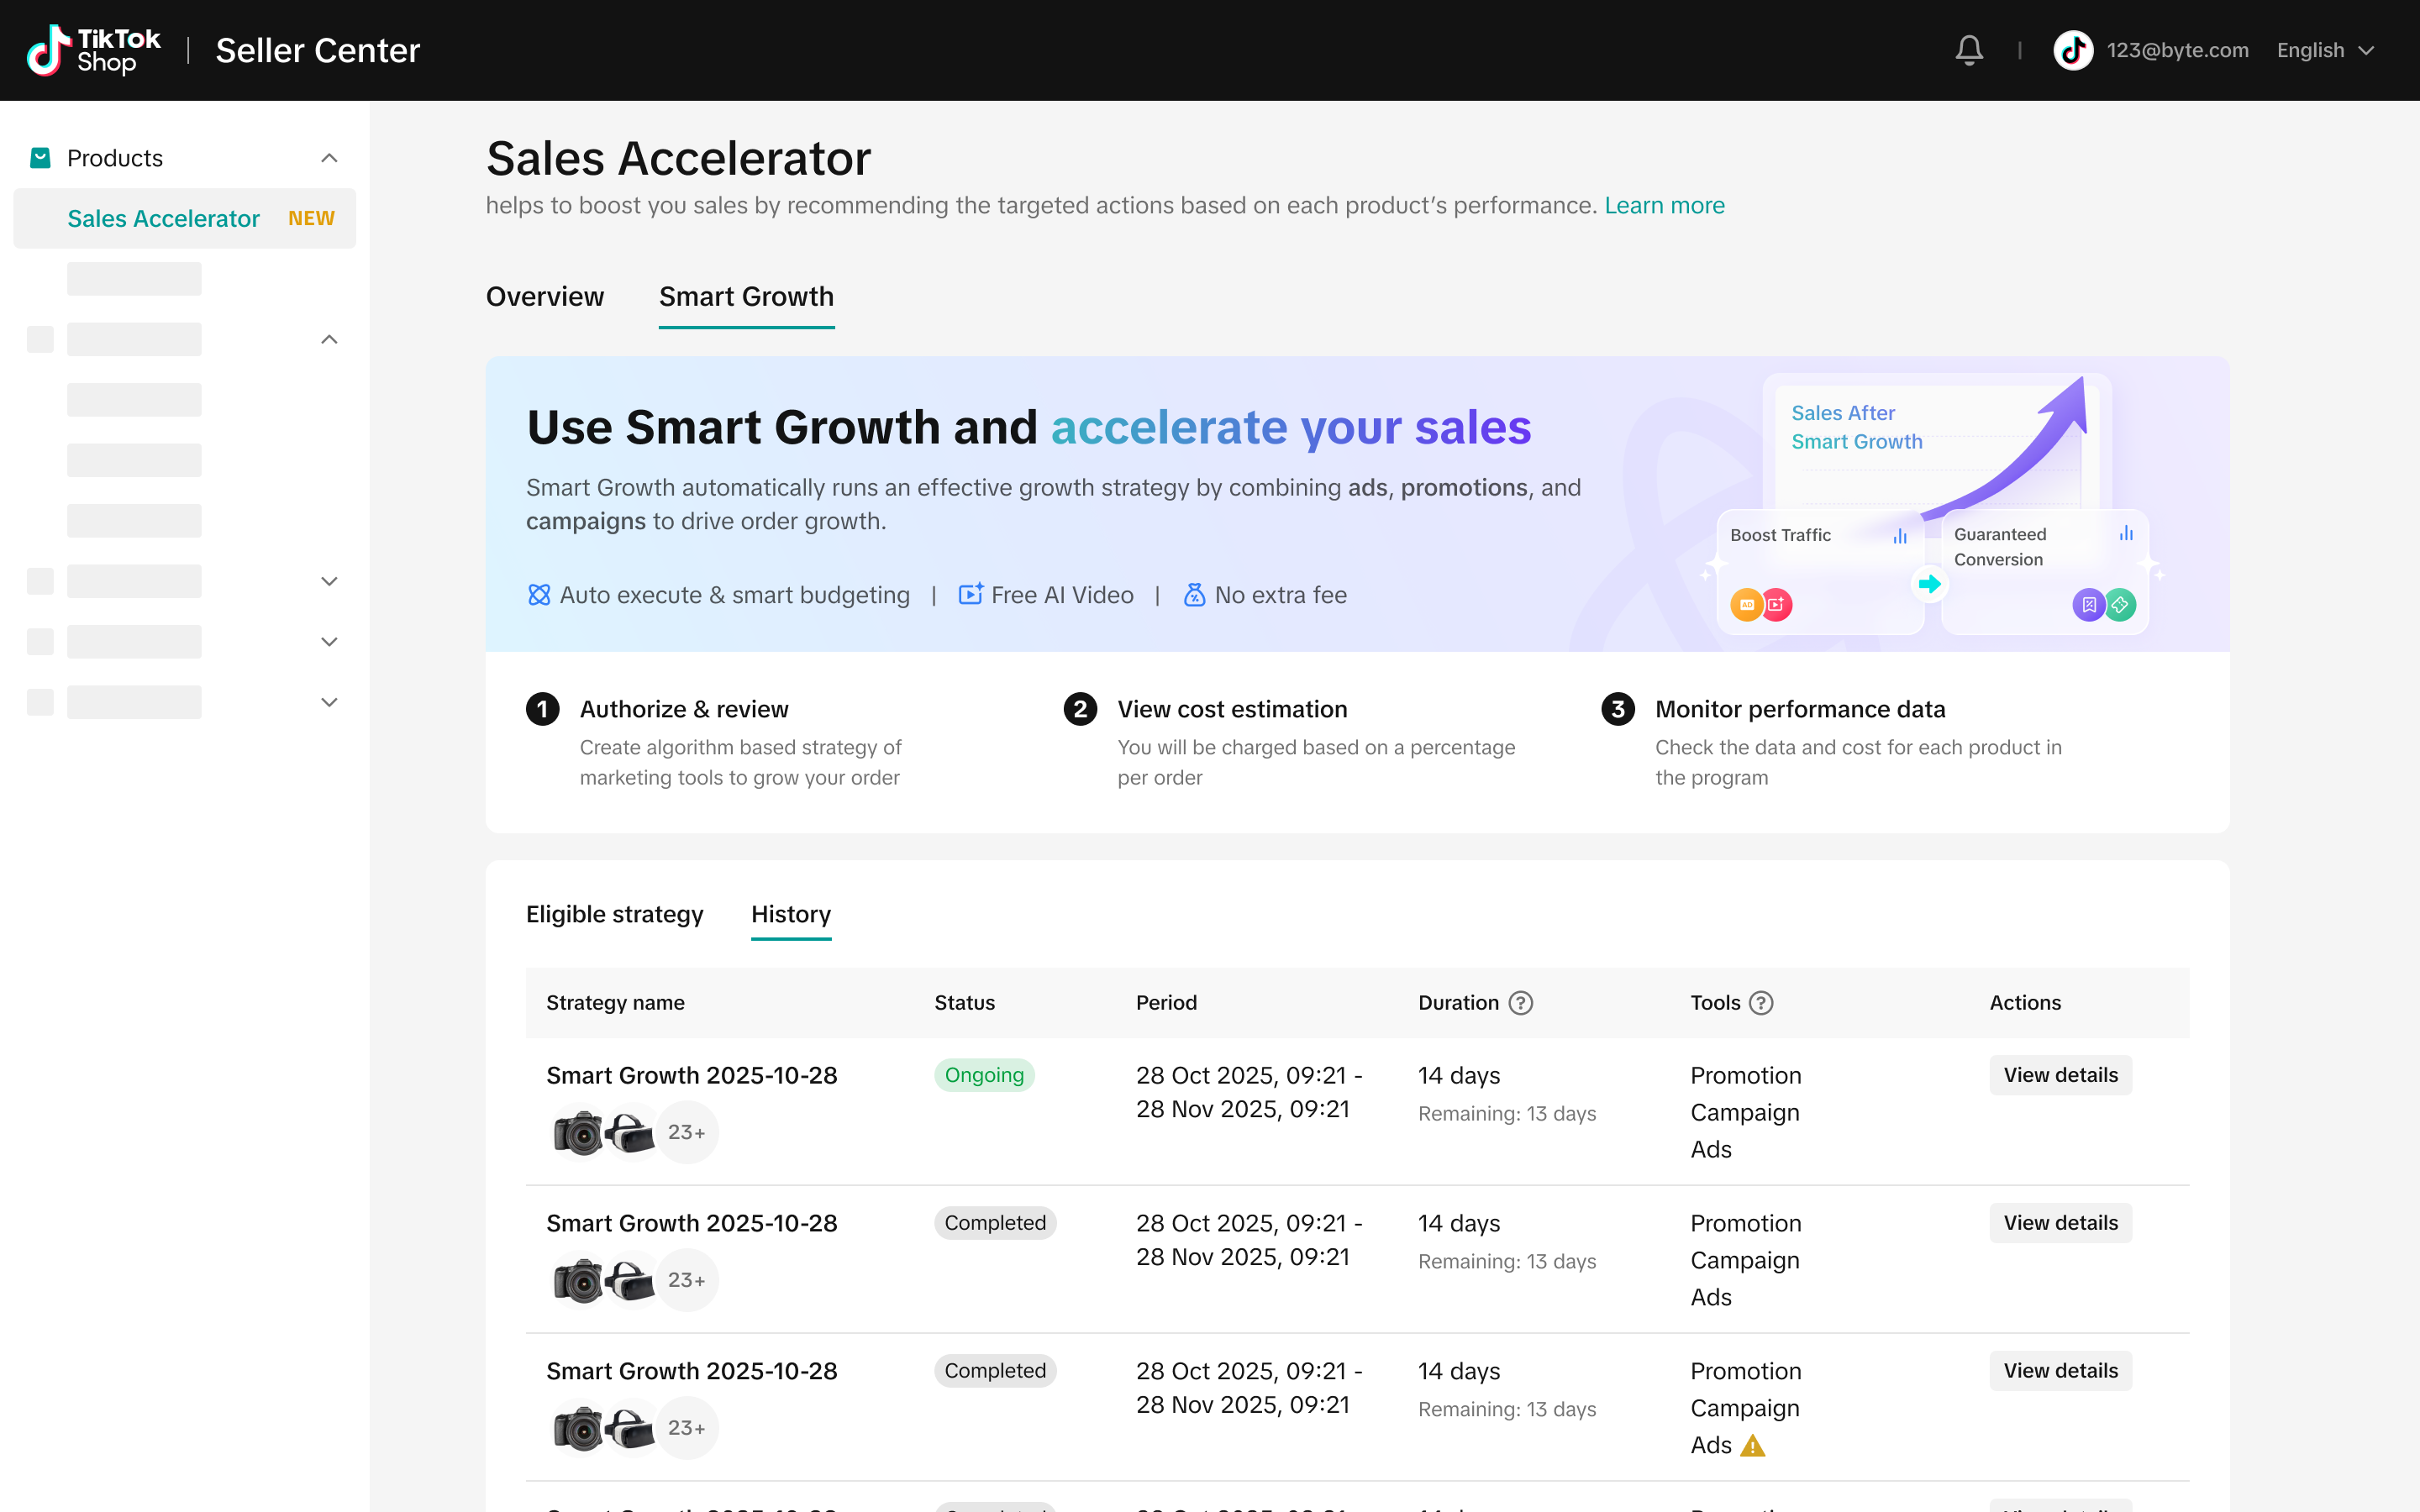This screenshot has width=2420, height=1512.
Task: Click the Actions column header
Action: (x=2025, y=1002)
